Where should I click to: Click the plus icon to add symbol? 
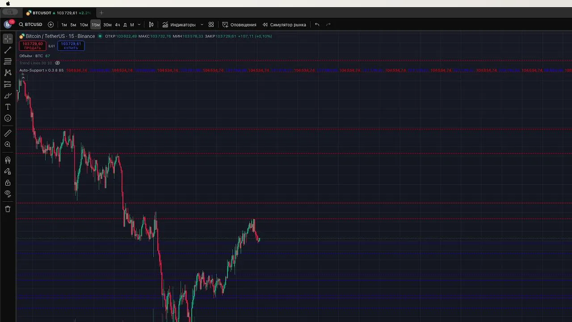[x=50, y=25]
